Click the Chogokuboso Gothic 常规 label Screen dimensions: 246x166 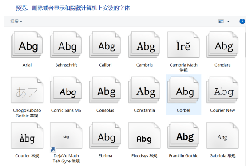(27, 113)
